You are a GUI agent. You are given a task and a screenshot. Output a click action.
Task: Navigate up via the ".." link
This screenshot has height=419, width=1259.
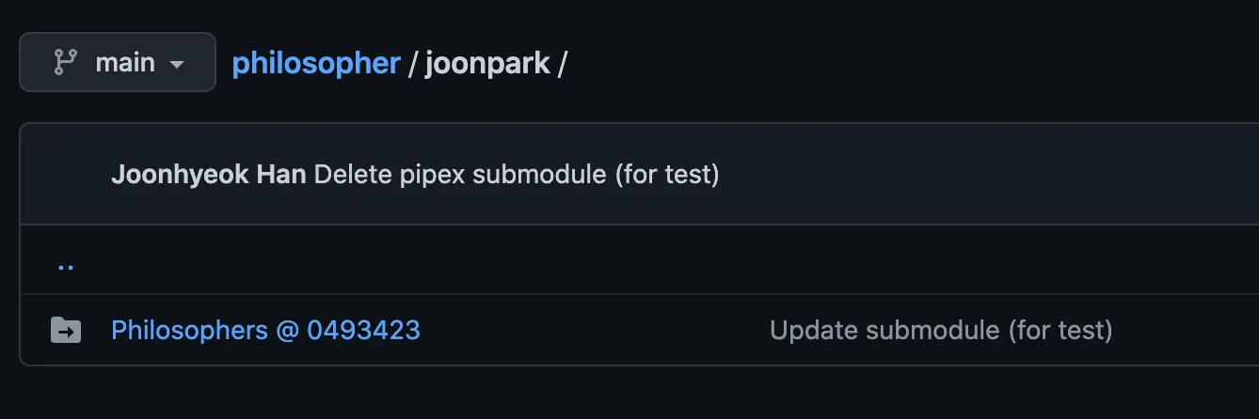65,264
